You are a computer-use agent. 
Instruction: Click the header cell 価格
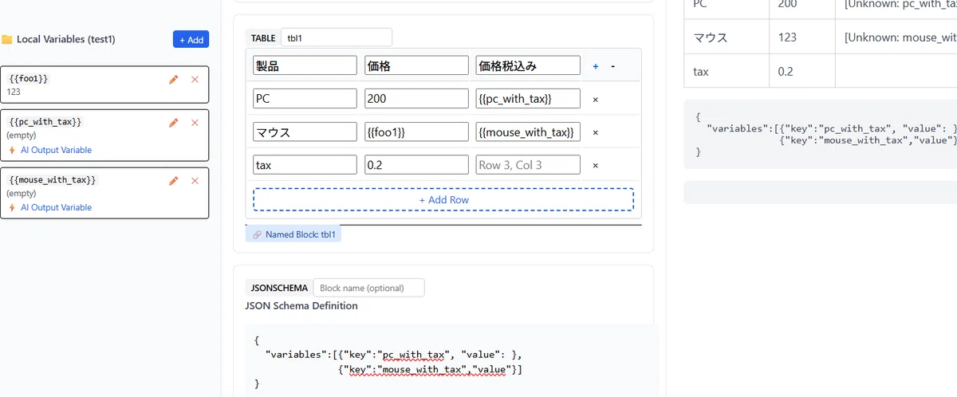click(x=416, y=65)
